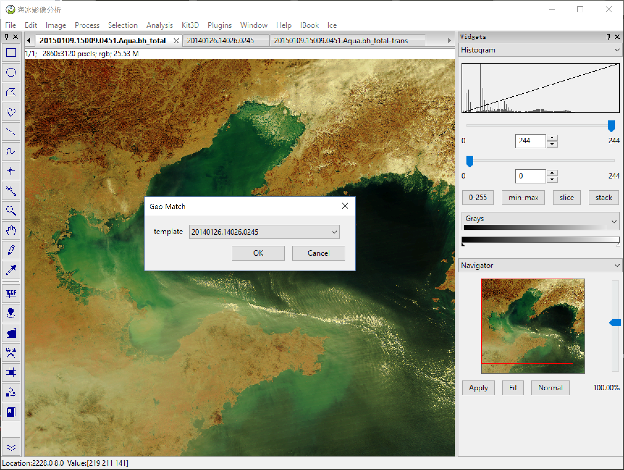Switch to the hand pan tool

point(11,230)
